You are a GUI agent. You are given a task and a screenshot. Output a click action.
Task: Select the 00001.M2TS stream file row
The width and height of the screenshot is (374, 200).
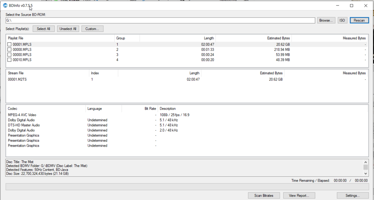click(187, 79)
